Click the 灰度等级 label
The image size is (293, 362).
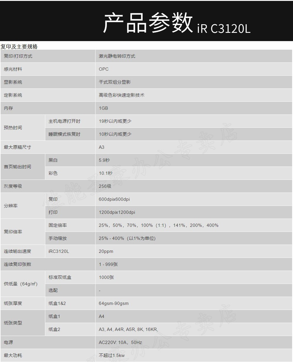pos(13,186)
